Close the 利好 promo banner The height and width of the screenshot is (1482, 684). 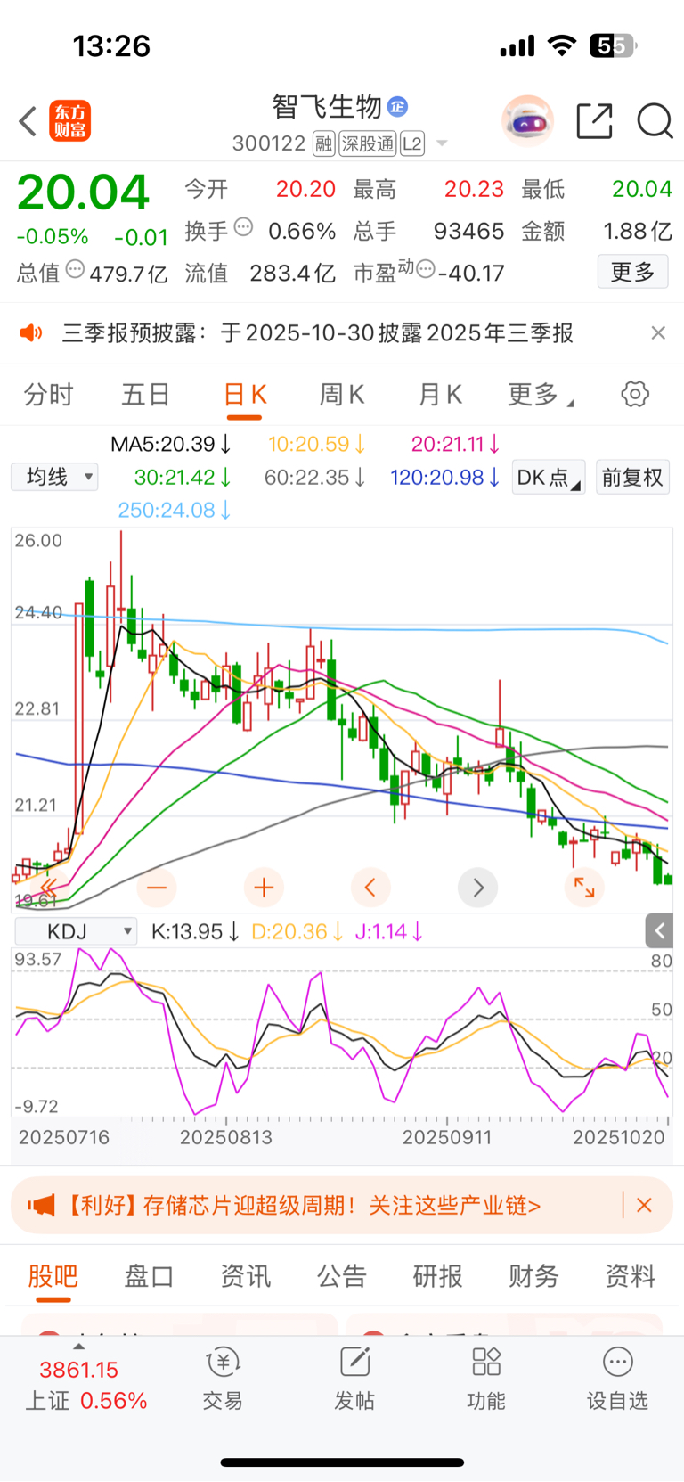(645, 1205)
